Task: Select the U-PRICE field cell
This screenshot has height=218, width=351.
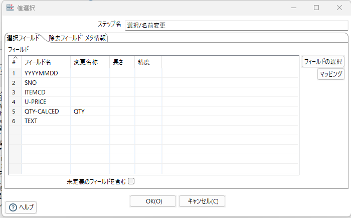Action: coord(46,102)
